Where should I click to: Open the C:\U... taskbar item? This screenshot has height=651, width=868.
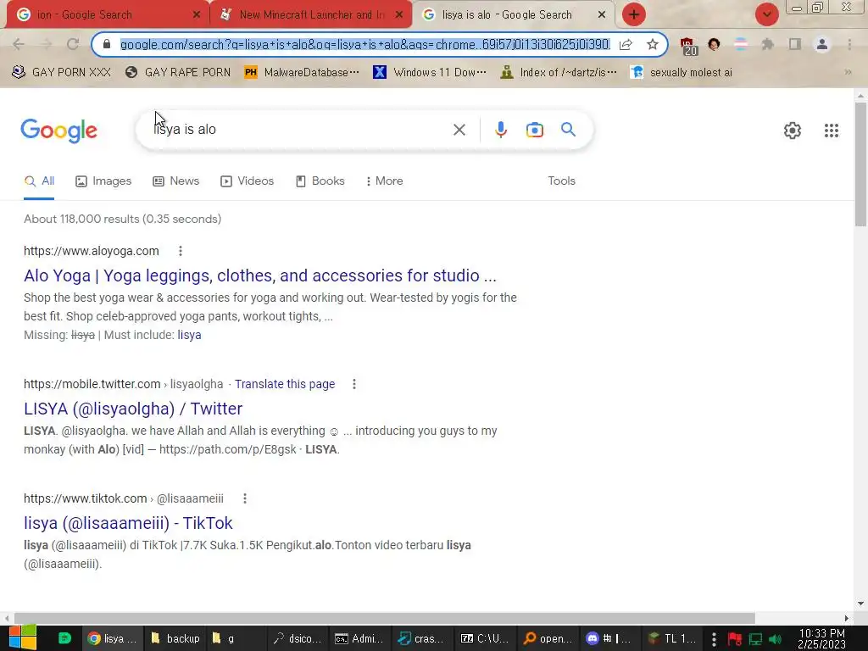484,638
